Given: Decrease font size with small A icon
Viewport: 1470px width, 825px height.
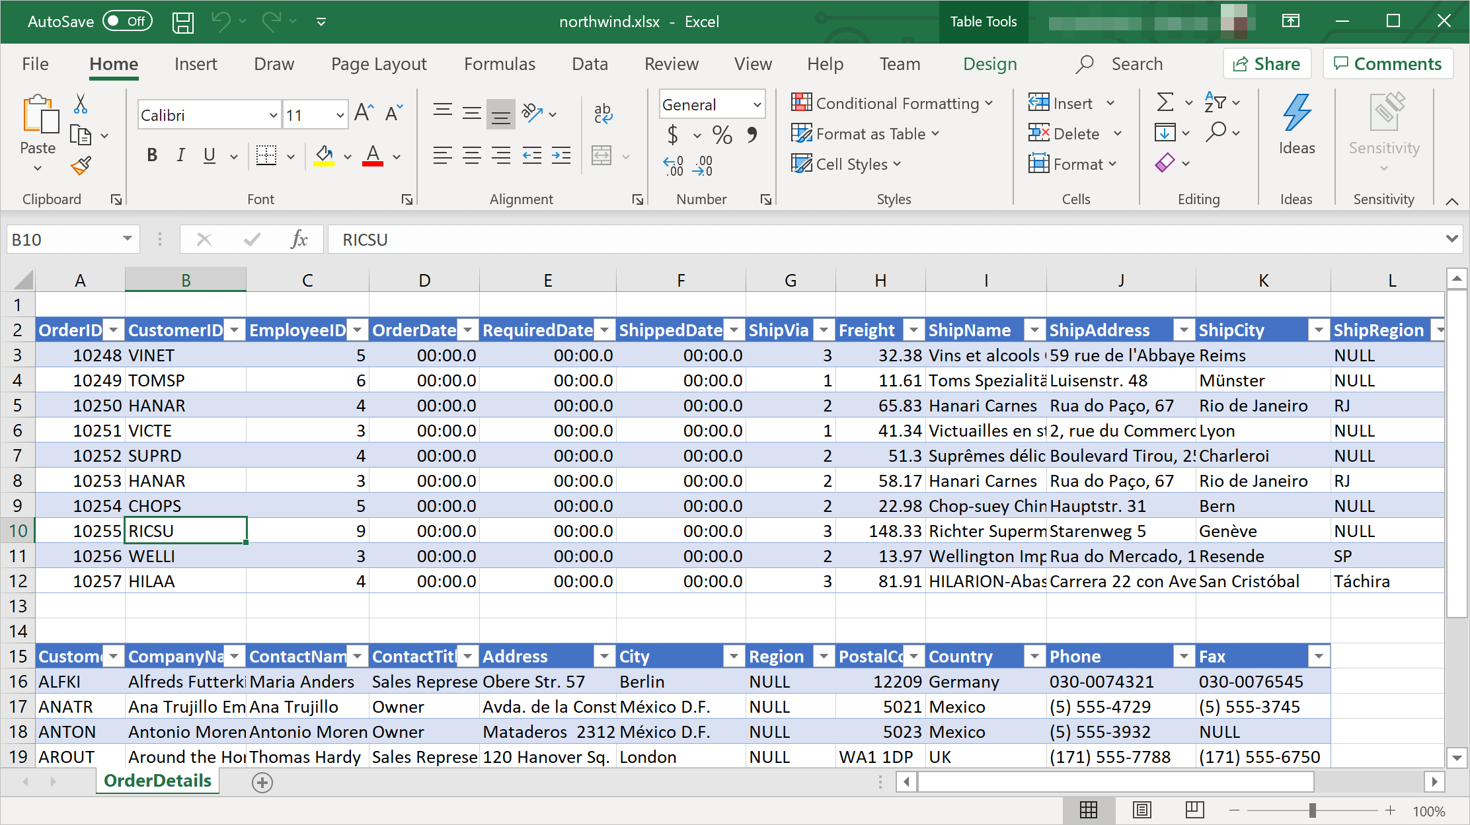Looking at the screenshot, I should tap(395, 114).
